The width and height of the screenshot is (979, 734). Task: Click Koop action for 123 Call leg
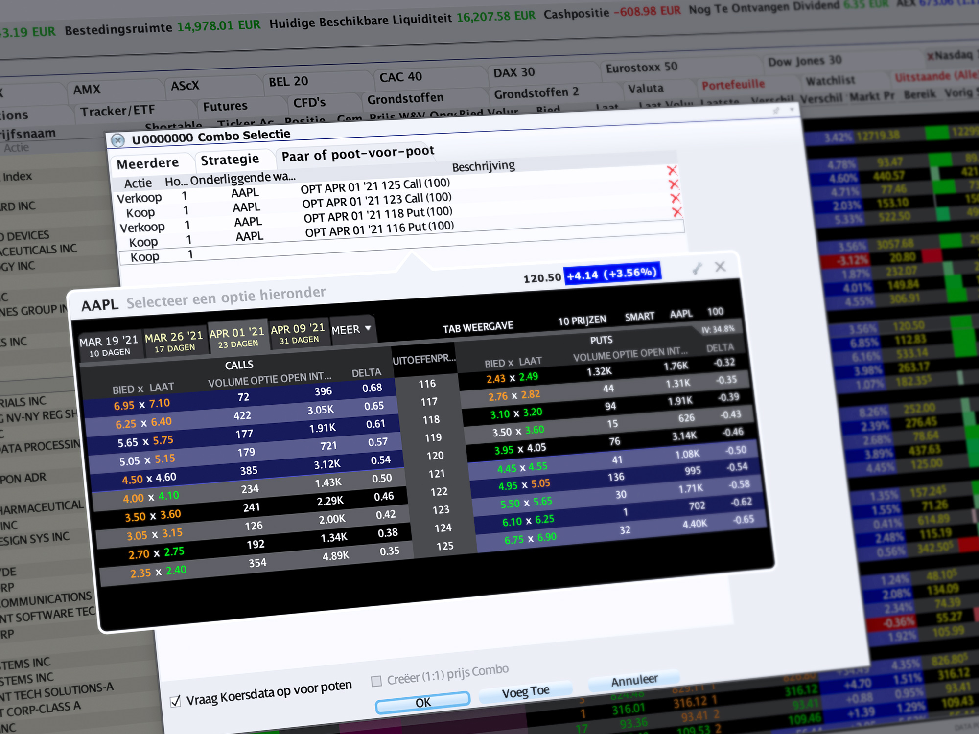pyautogui.click(x=140, y=213)
